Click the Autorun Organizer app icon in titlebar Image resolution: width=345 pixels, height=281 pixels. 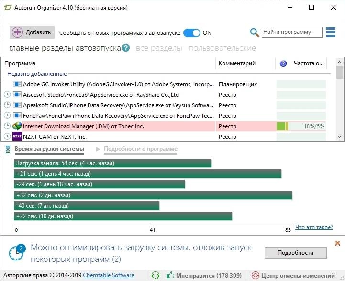8,8
